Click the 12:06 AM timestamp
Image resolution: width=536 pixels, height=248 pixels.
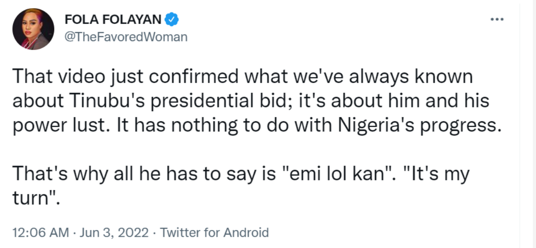[41, 233]
